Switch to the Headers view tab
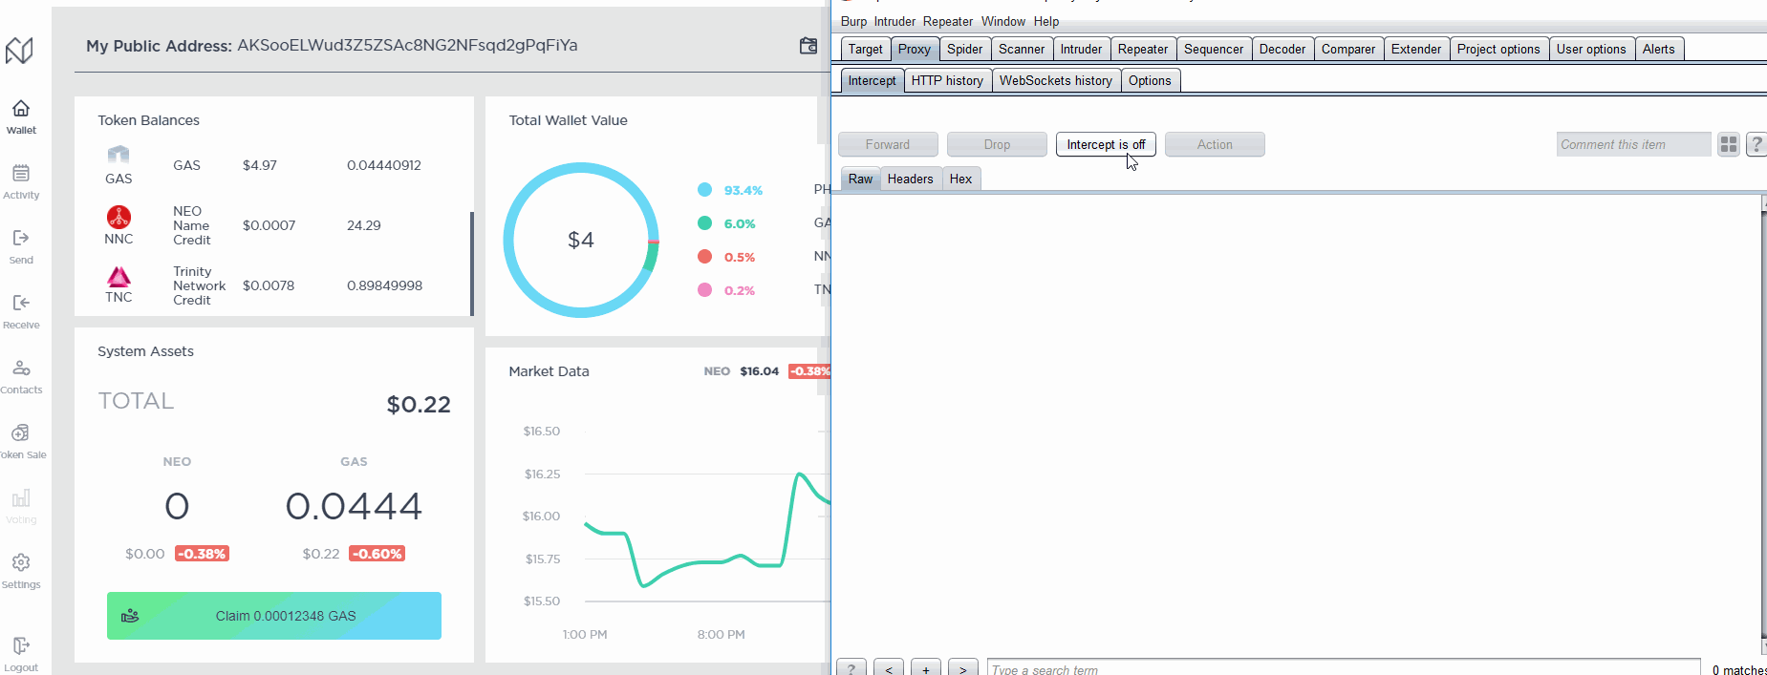The height and width of the screenshot is (675, 1767). point(910,179)
